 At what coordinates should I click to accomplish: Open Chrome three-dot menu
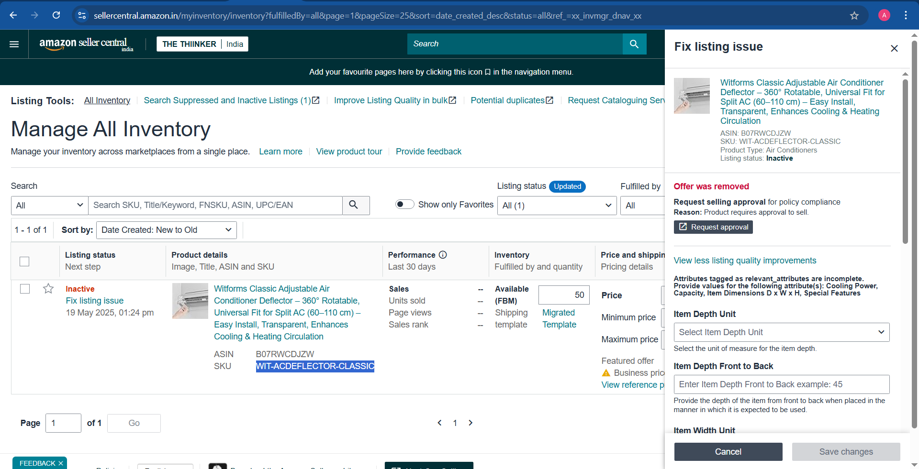[906, 15]
